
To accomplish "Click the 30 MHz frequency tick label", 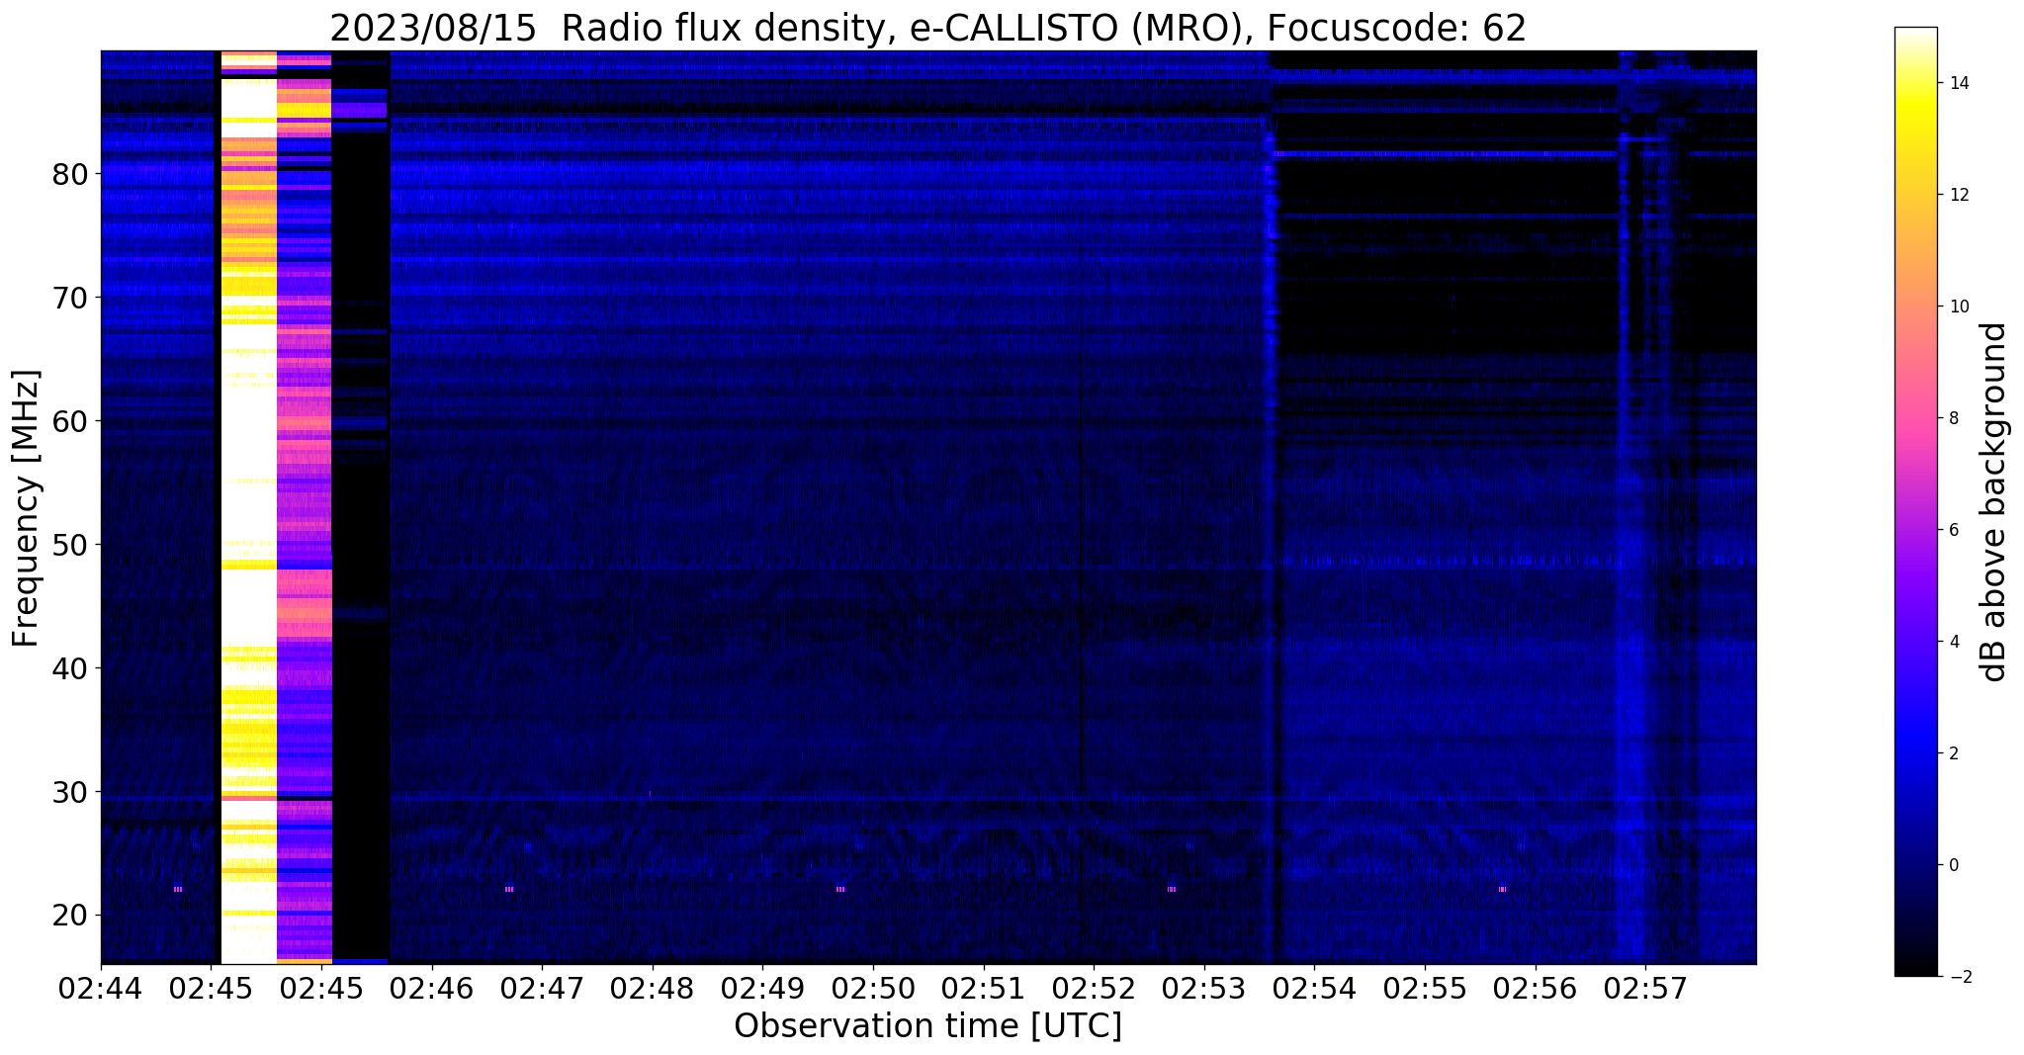I will [70, 792].
